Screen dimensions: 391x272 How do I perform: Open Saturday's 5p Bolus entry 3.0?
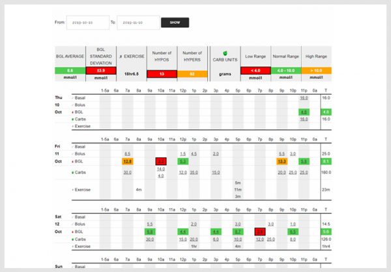238,224
